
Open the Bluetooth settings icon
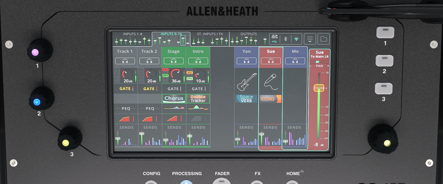(x=285, y=39)
